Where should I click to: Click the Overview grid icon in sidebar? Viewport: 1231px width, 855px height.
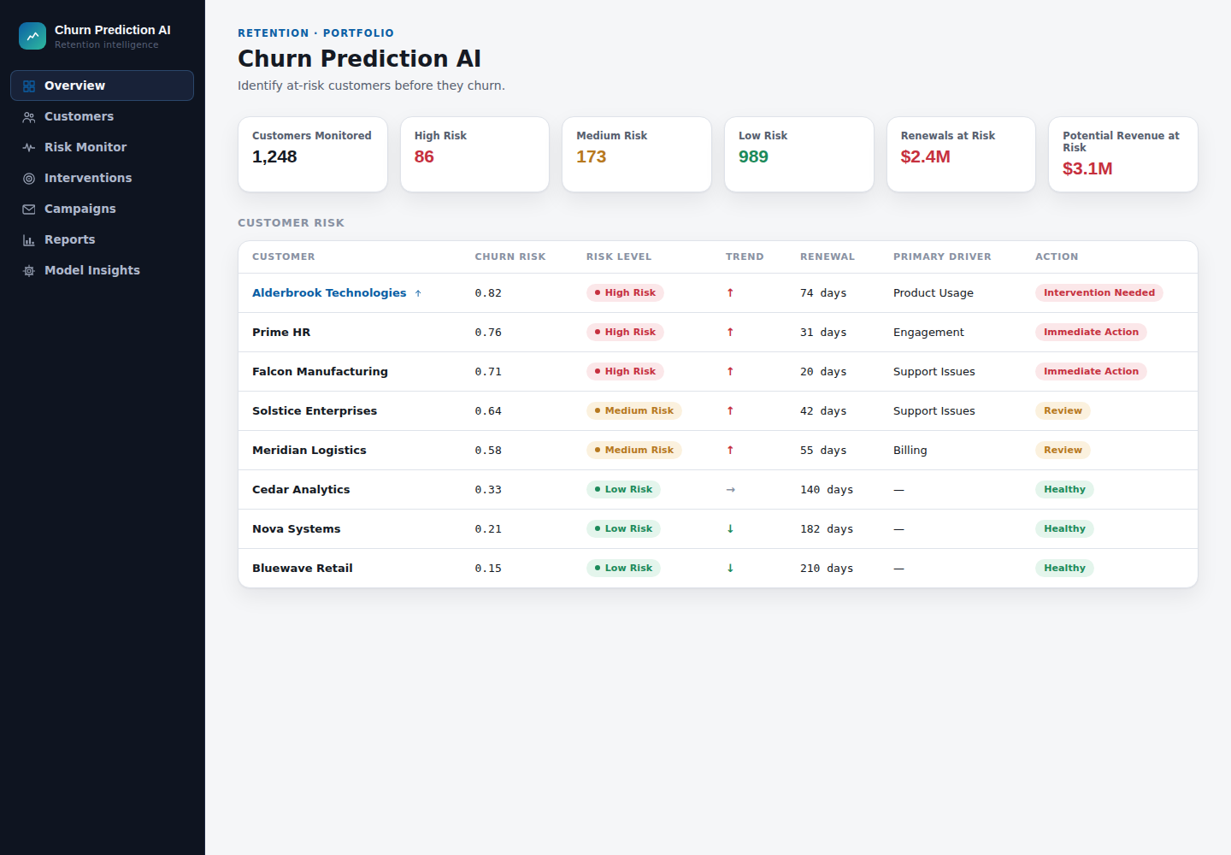coord(29,86)
